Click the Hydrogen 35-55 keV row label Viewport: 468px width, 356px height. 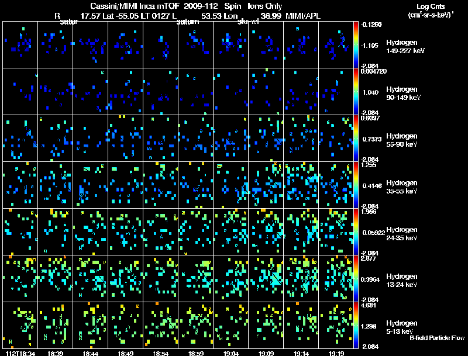click(x=402, y=187)
